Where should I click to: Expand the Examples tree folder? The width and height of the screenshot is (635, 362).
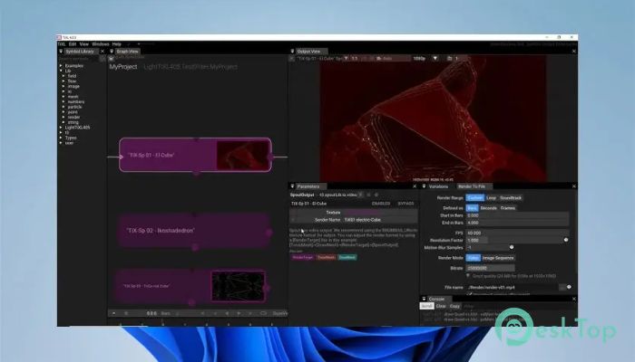(x=61, y=65)
